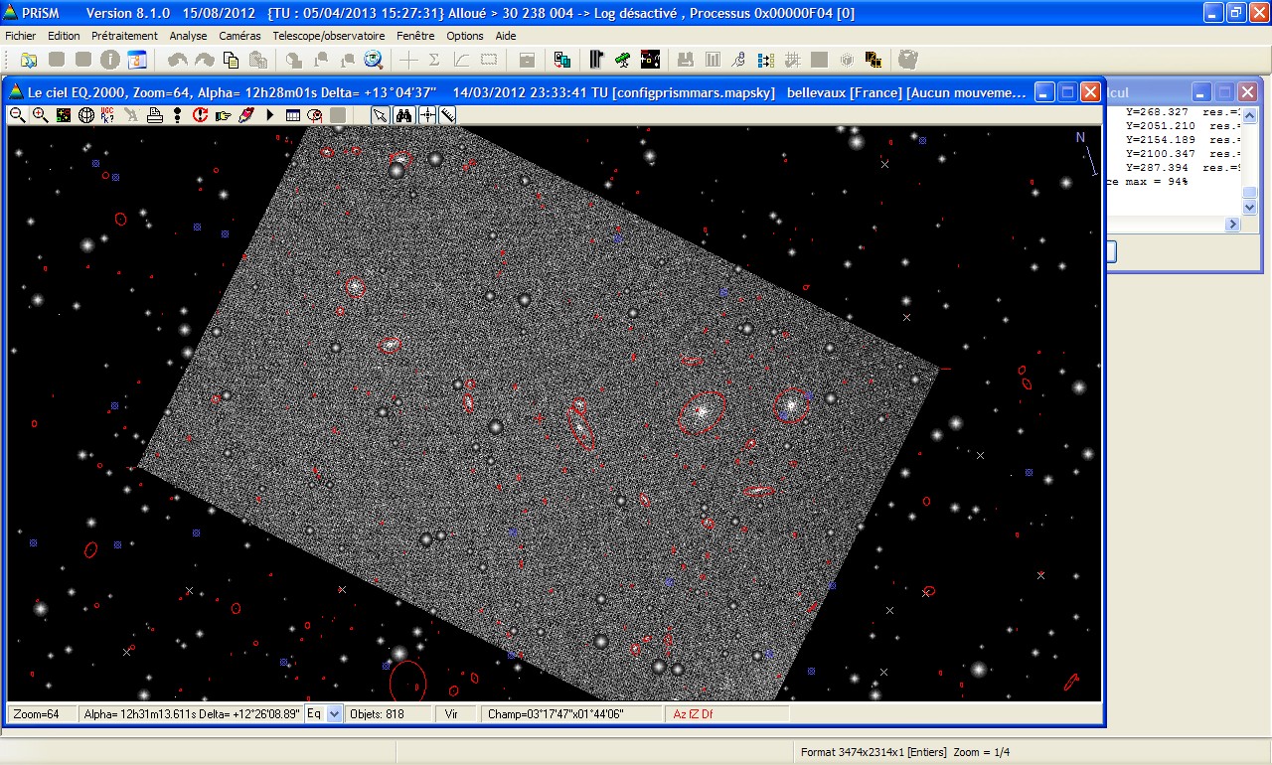This screenshot has width=1272, height=765.
Task: Click the 'Vir' constellation status field
Action: click(x=457, y=714)
